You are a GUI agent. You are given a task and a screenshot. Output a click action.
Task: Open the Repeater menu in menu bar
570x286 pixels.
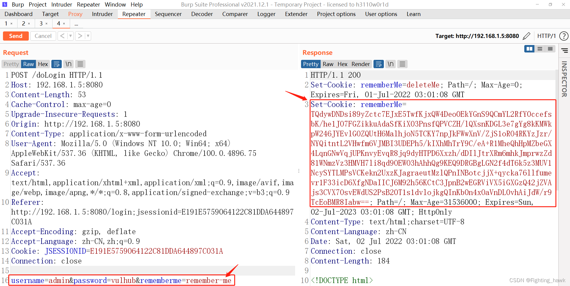tap(88, 4)
